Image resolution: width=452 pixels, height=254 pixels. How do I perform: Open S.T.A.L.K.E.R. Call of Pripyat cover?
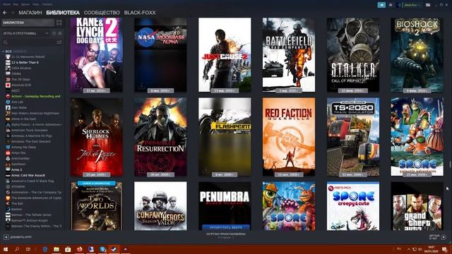point(353,55)
